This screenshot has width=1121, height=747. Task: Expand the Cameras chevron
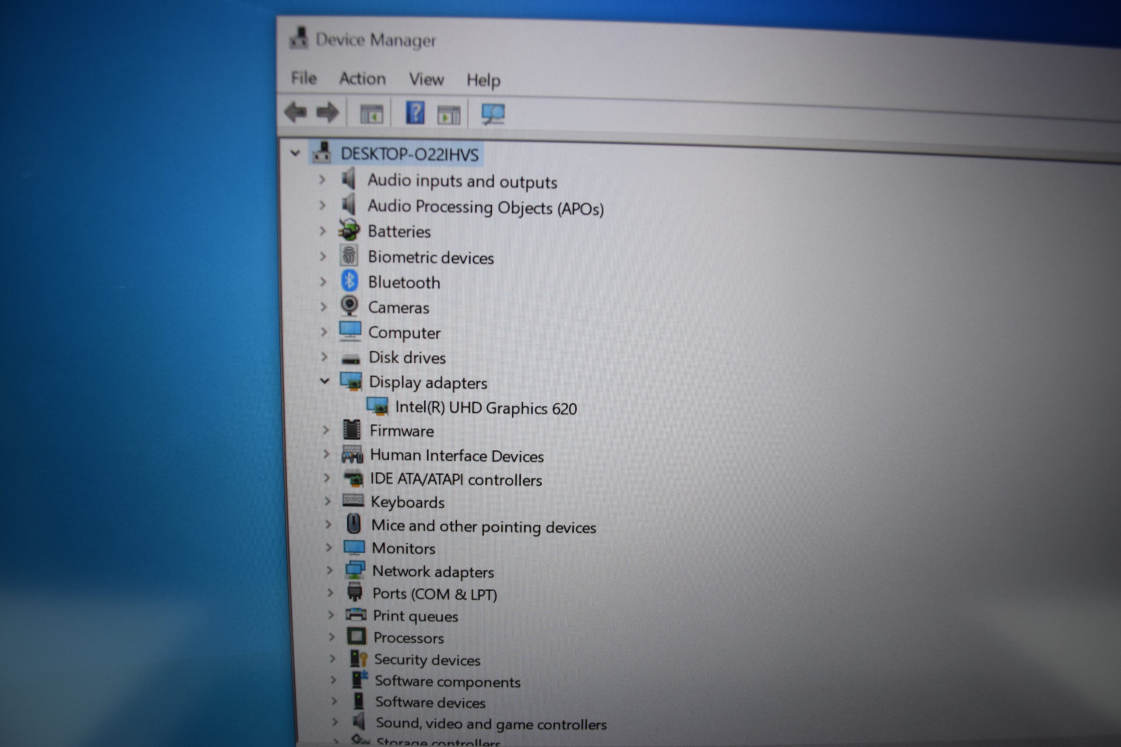(324, 307)
